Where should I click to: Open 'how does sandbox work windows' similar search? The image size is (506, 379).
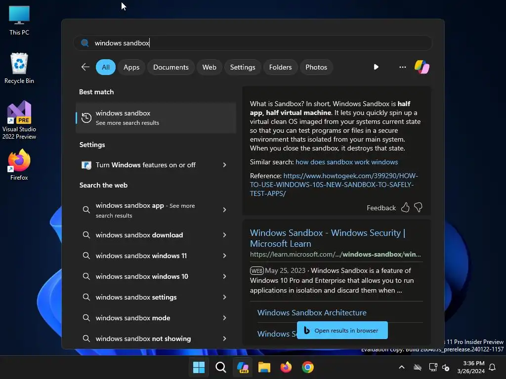click(x=346, y=162)
